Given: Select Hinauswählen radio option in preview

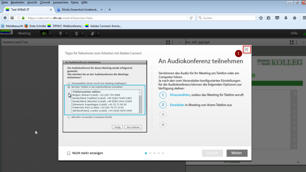Looking at the screenshot, I should (69, 83).
